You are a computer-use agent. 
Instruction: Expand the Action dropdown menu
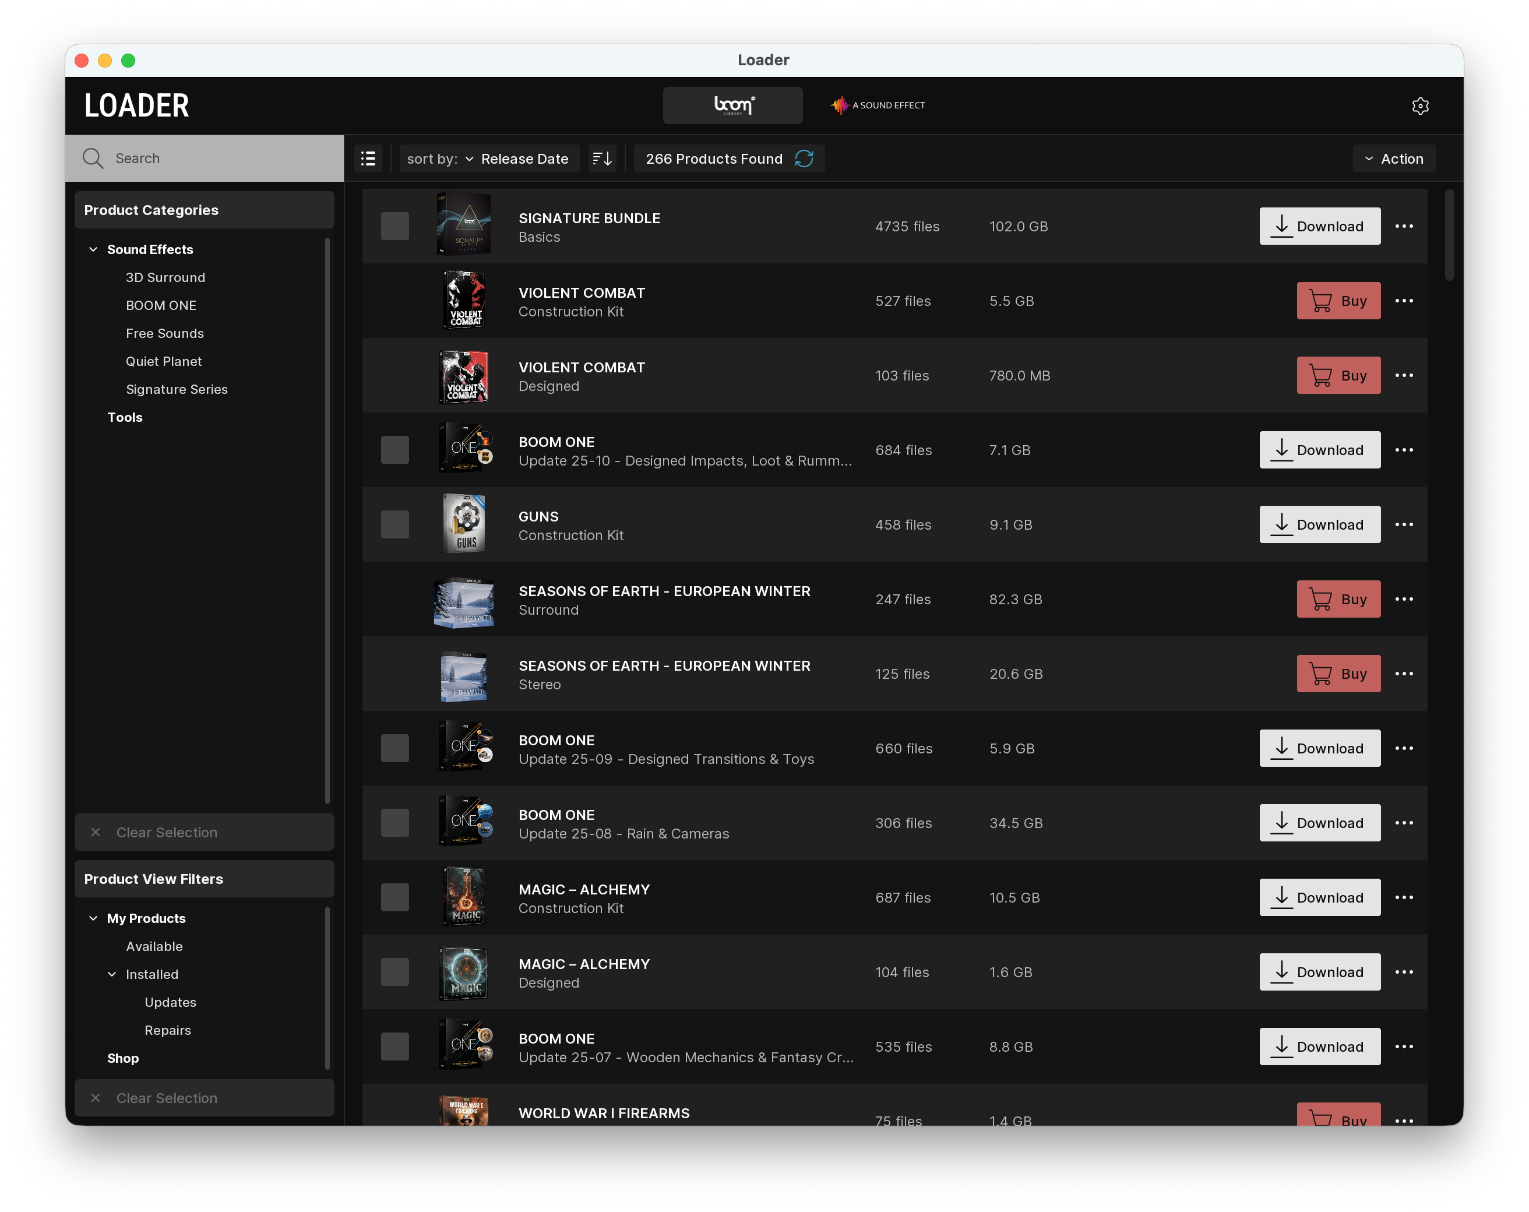click(x=1394, y=159)
